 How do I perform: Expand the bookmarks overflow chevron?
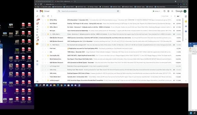click(x=178, y=7)
